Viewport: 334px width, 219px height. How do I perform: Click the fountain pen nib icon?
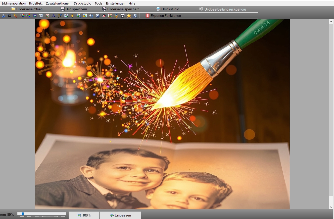pos(72,16)
